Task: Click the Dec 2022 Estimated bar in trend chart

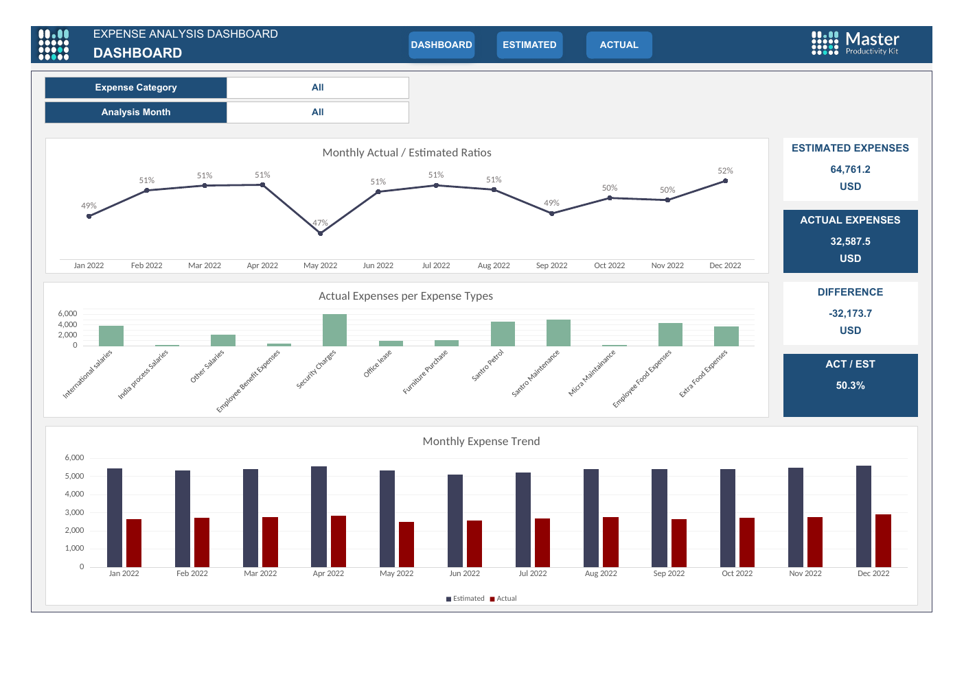Action: pyautogui.click(x=864, y=516)
